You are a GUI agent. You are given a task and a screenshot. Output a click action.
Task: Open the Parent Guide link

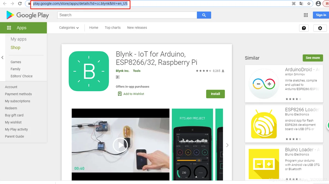tap(15, 136)
